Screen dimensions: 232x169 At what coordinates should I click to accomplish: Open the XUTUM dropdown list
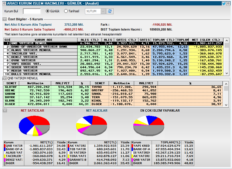(103, 11)
